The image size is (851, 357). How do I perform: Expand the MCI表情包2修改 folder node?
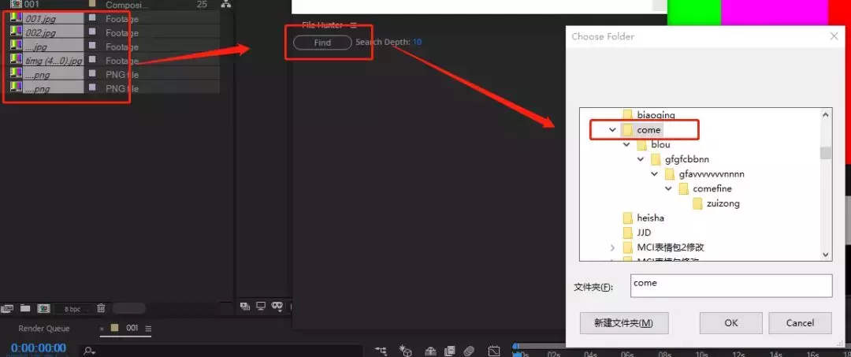pyautogui.click(x=612, y=247)
